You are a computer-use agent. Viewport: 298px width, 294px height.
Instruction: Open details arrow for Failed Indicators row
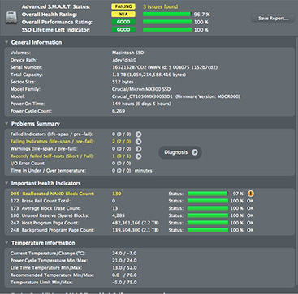click(x=138, y=134)
